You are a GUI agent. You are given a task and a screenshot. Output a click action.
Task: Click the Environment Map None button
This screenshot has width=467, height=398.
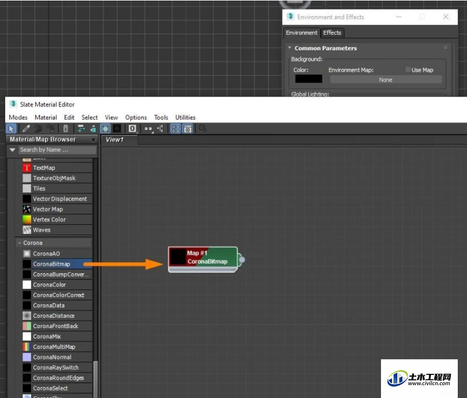[x=386, y=80]
